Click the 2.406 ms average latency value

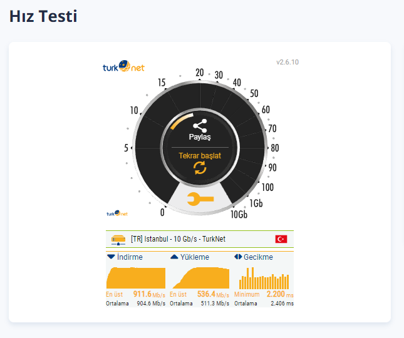click(x=282, y=304)
